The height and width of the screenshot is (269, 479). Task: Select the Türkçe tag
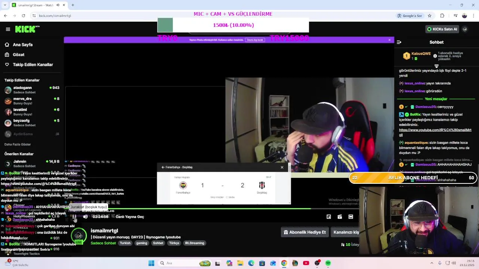[x=174, y=243]
